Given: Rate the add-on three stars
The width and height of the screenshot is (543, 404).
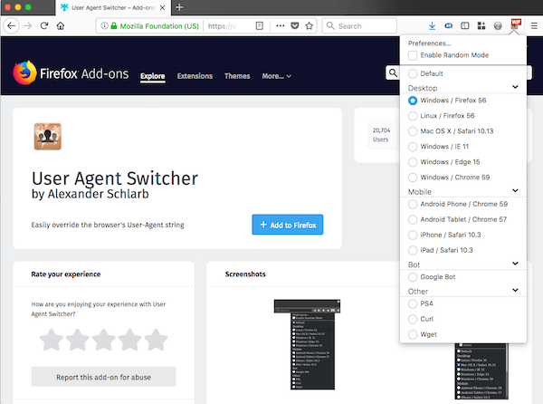Looking at the screenshot, I should 103,340.
